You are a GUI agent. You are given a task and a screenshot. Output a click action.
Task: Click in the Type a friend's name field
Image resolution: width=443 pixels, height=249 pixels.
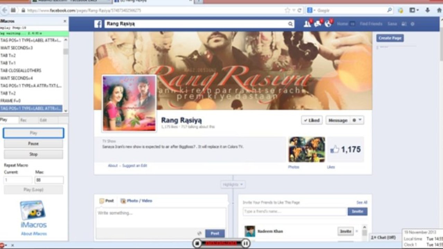click(295, 211)
